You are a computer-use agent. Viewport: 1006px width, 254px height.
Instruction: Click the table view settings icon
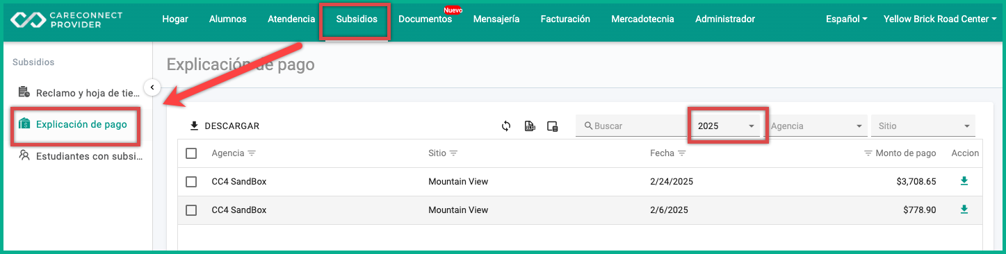[553, 126]
